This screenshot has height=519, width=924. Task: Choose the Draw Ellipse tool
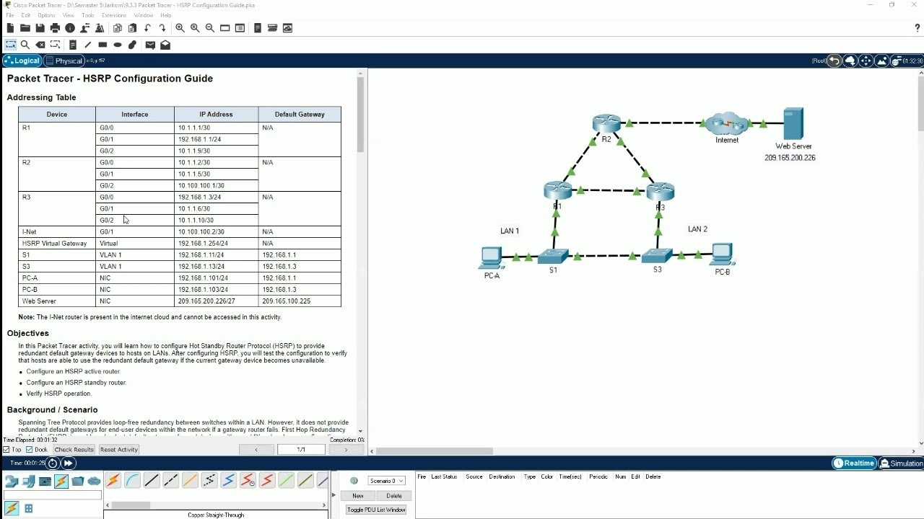[x=118, y=45]
